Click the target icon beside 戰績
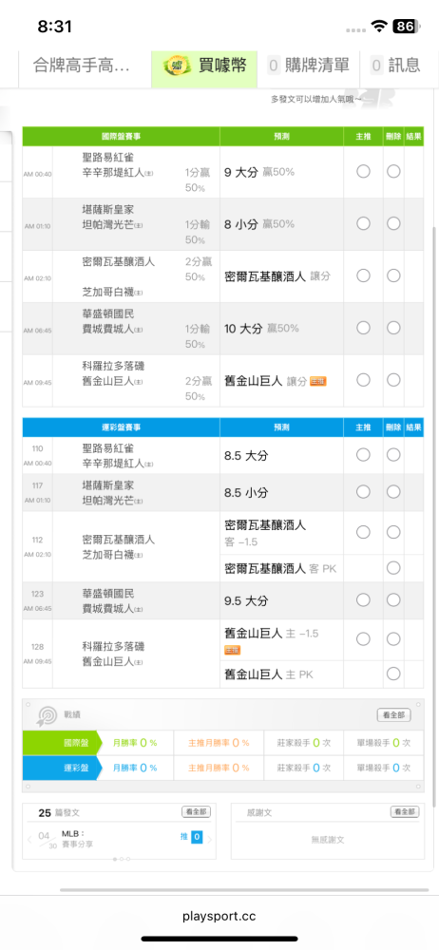The width and height of the screenshot is (439, 950). coord(47,715)
